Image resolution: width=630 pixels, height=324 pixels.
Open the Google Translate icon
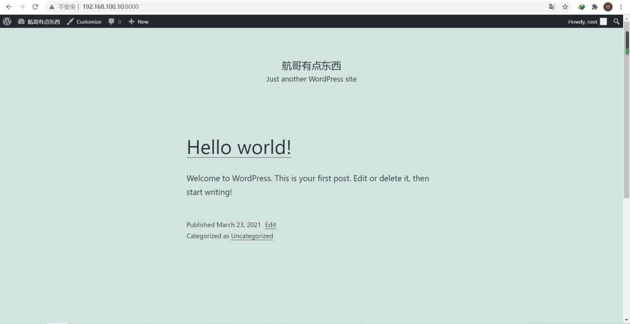tap(552, 7)
